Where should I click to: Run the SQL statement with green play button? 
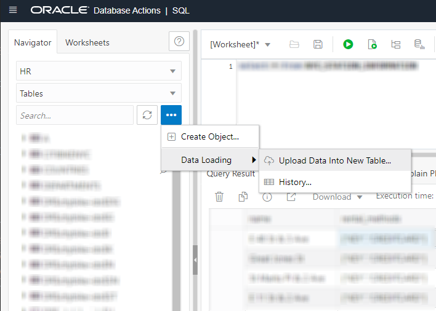click(348, 44)
